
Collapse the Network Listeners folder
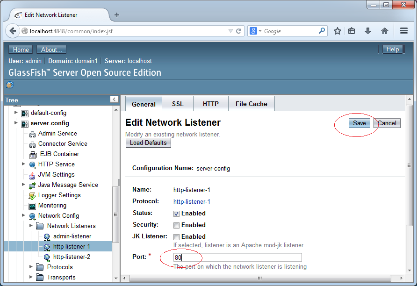pyautogui.click(x=31, y=226)
